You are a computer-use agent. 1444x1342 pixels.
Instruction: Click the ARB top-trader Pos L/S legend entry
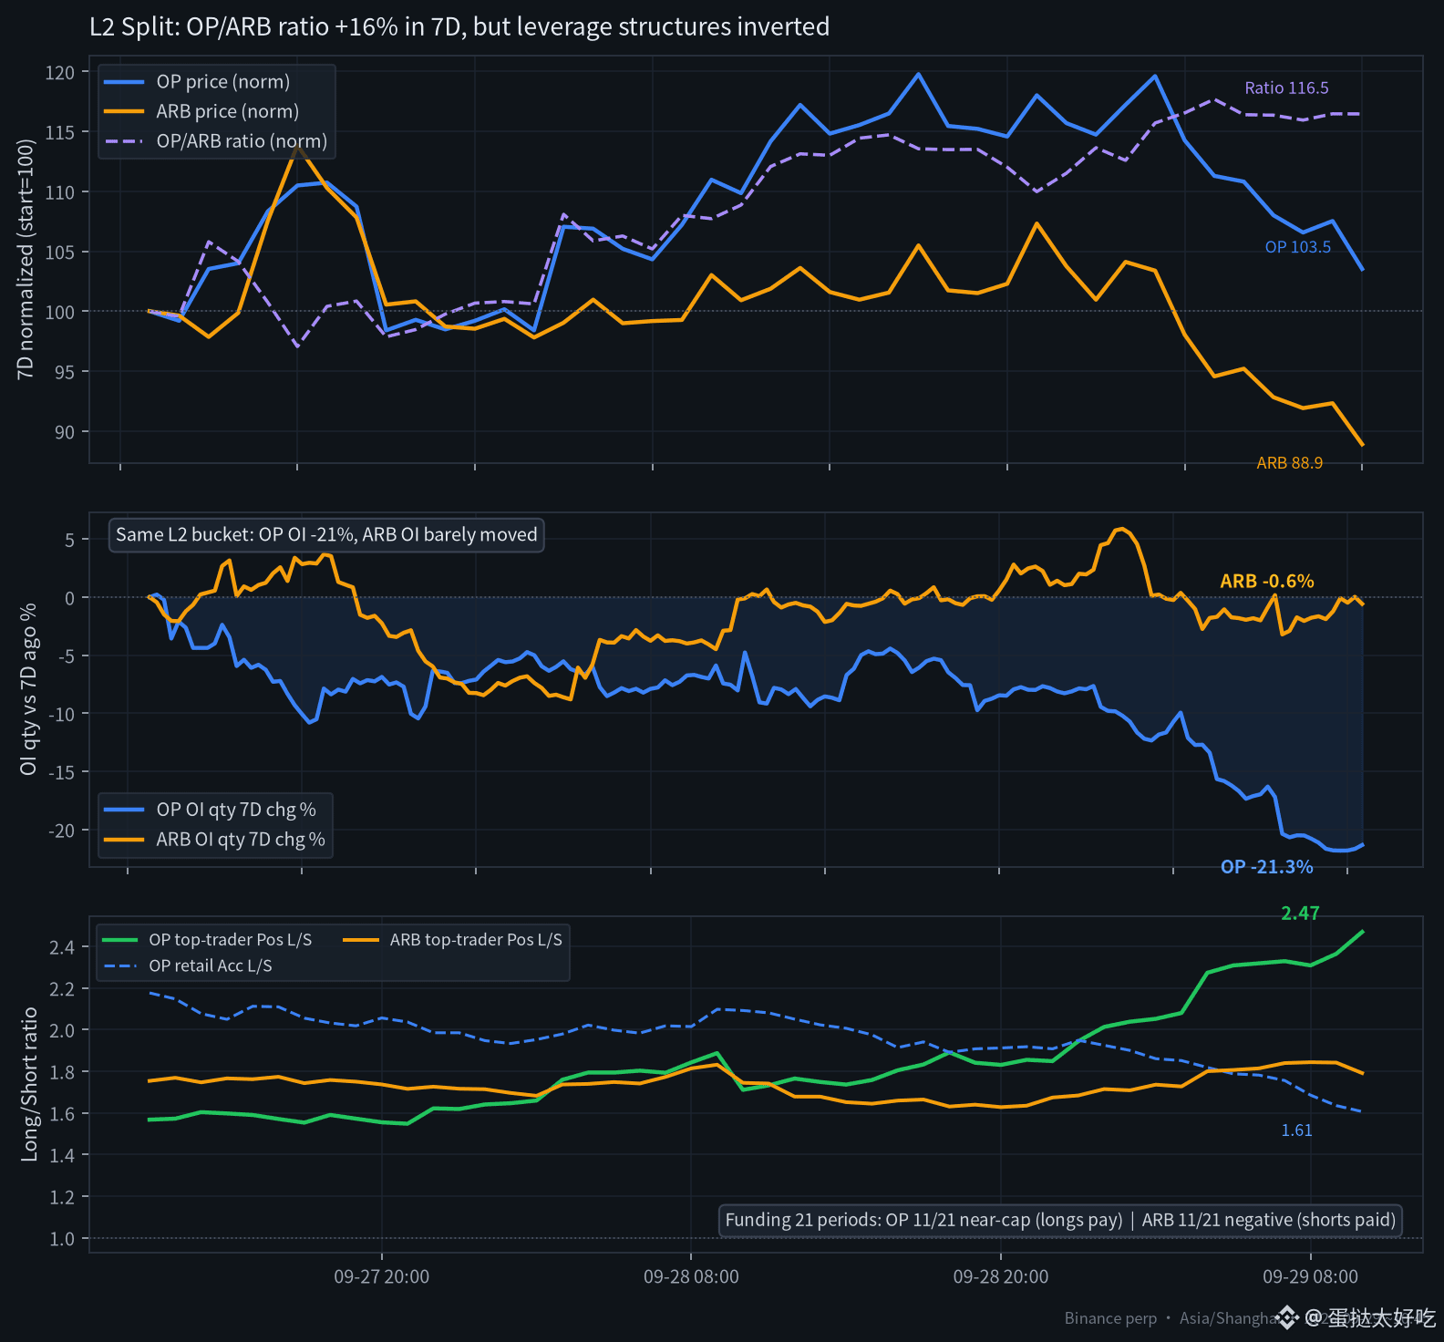pyautogui.click(x=453, y=940)
